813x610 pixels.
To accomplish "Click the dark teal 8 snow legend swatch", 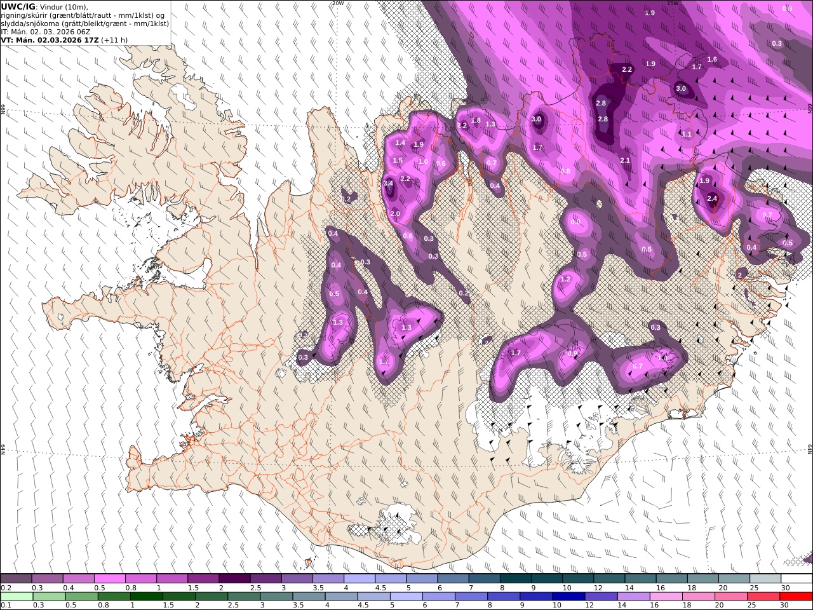I will [515, 579].
